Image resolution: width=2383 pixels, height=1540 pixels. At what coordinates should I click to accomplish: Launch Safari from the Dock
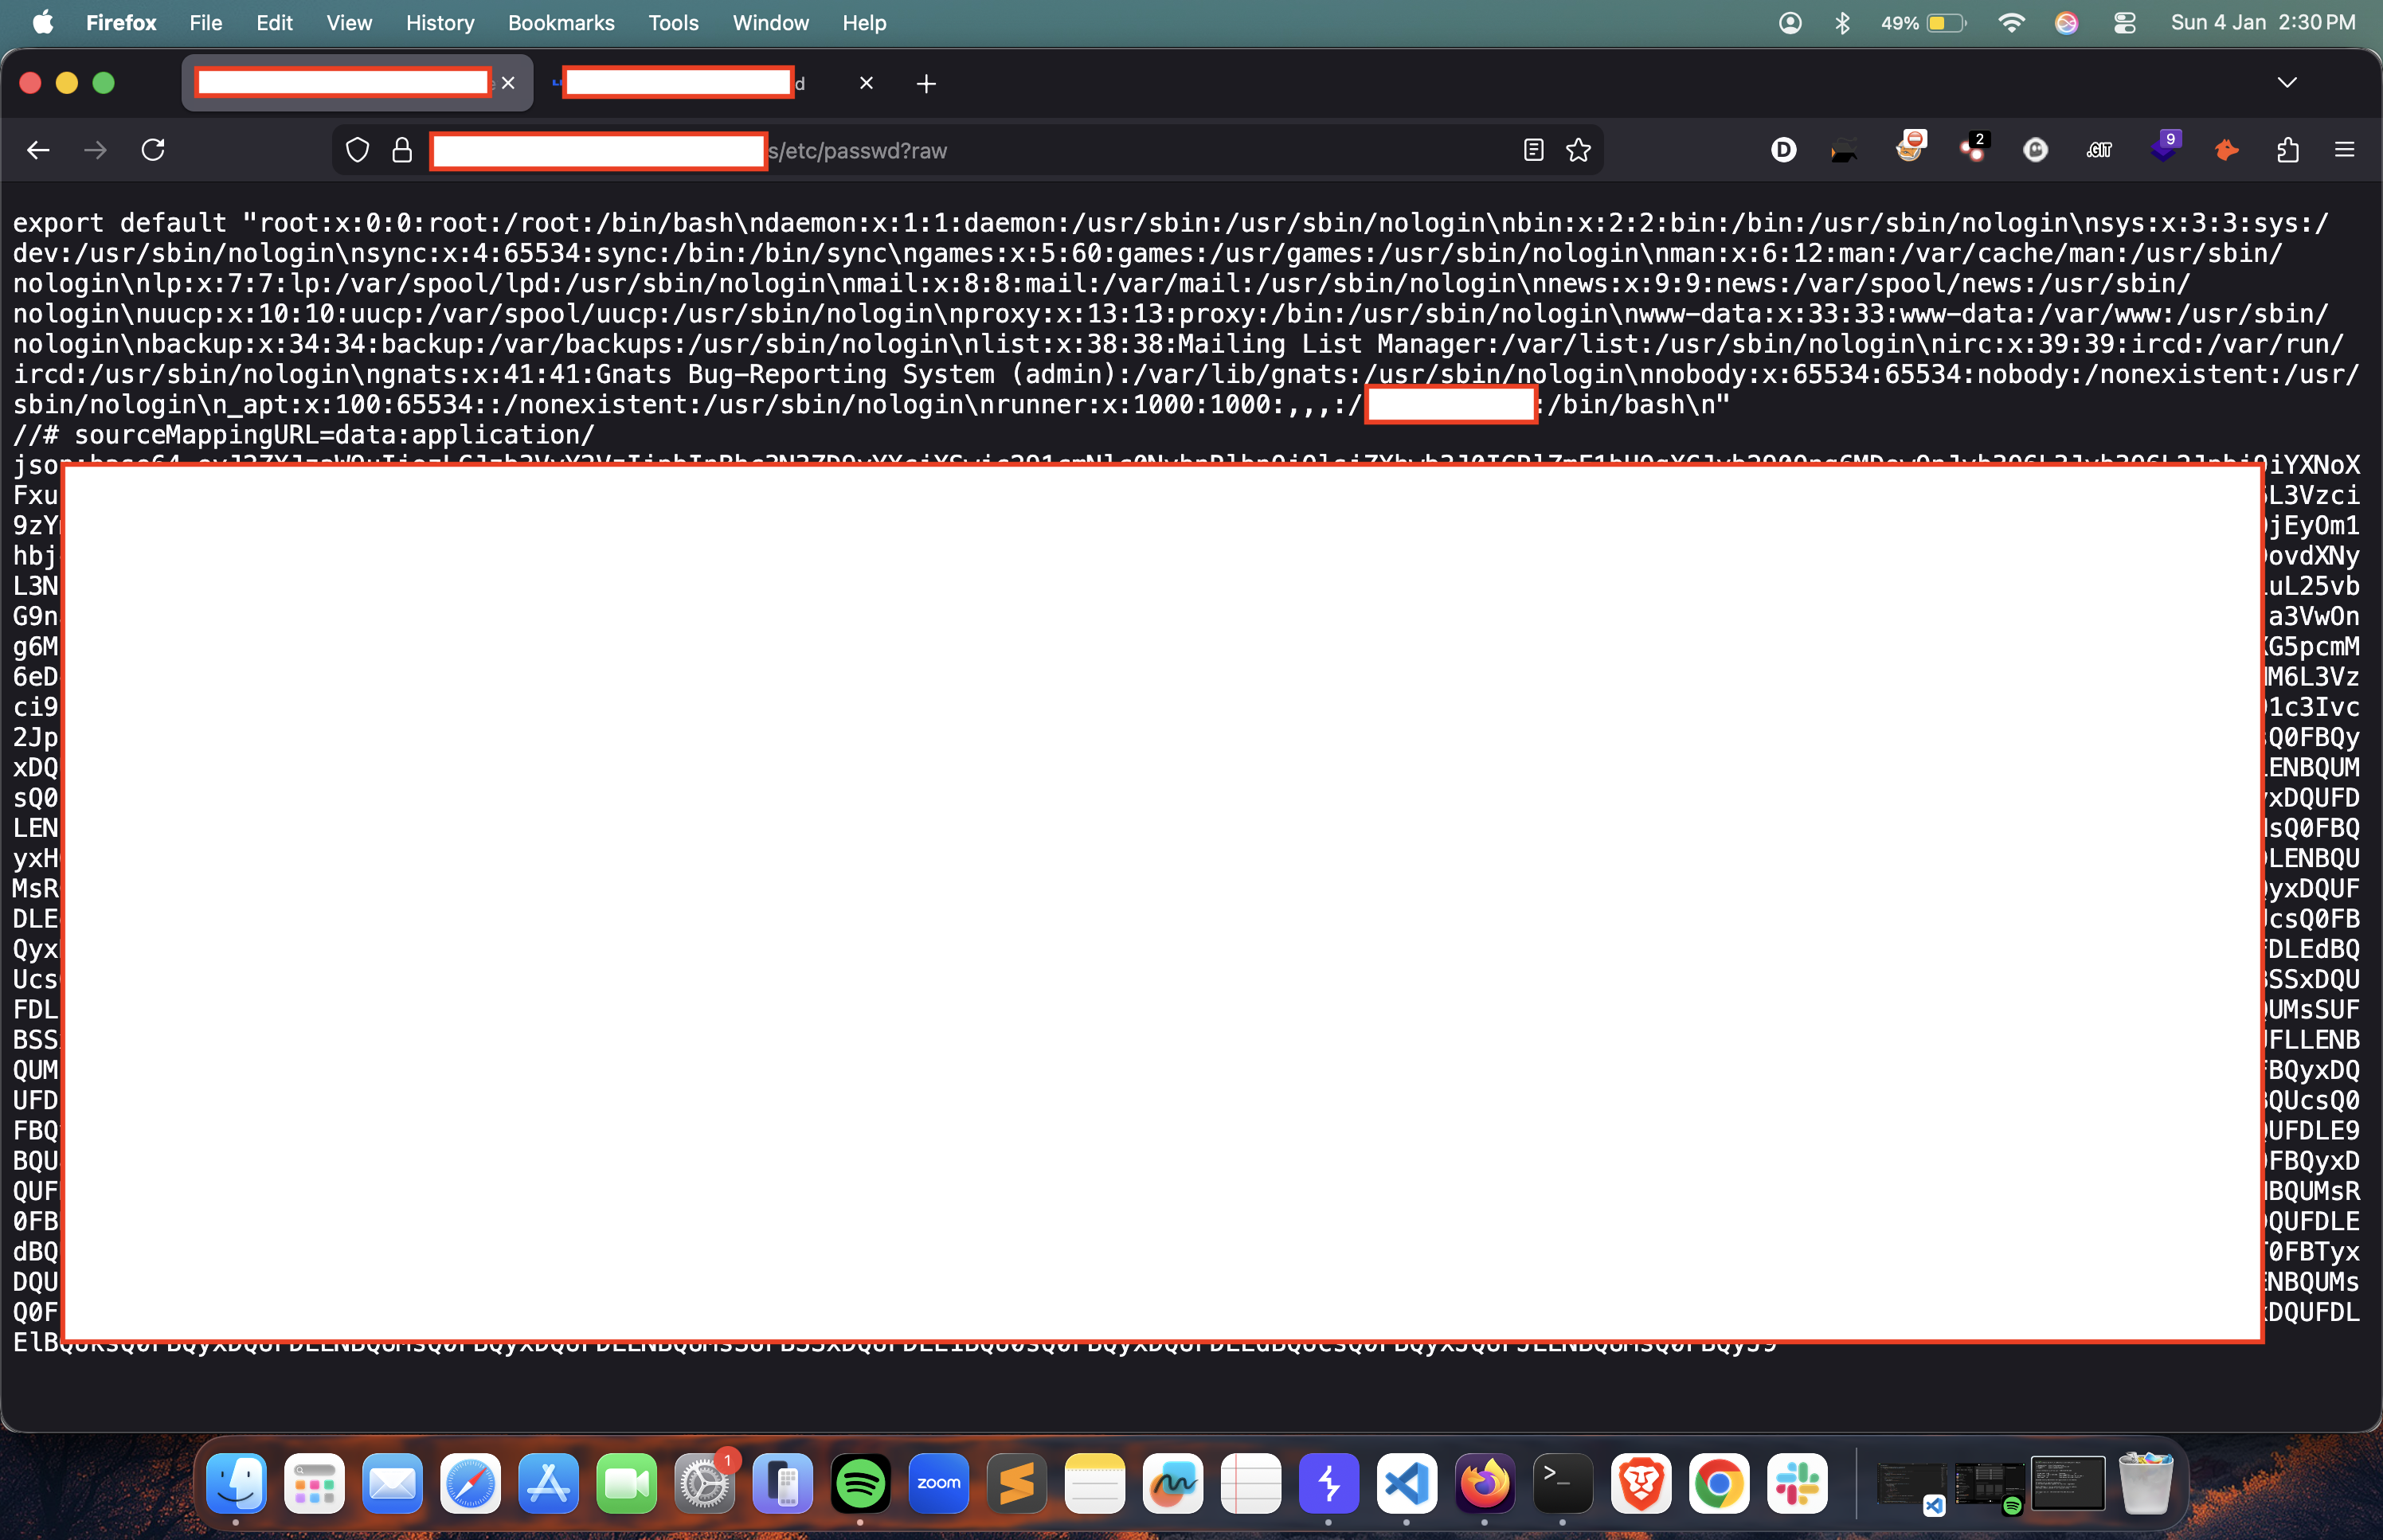[x=470, y=1483]
